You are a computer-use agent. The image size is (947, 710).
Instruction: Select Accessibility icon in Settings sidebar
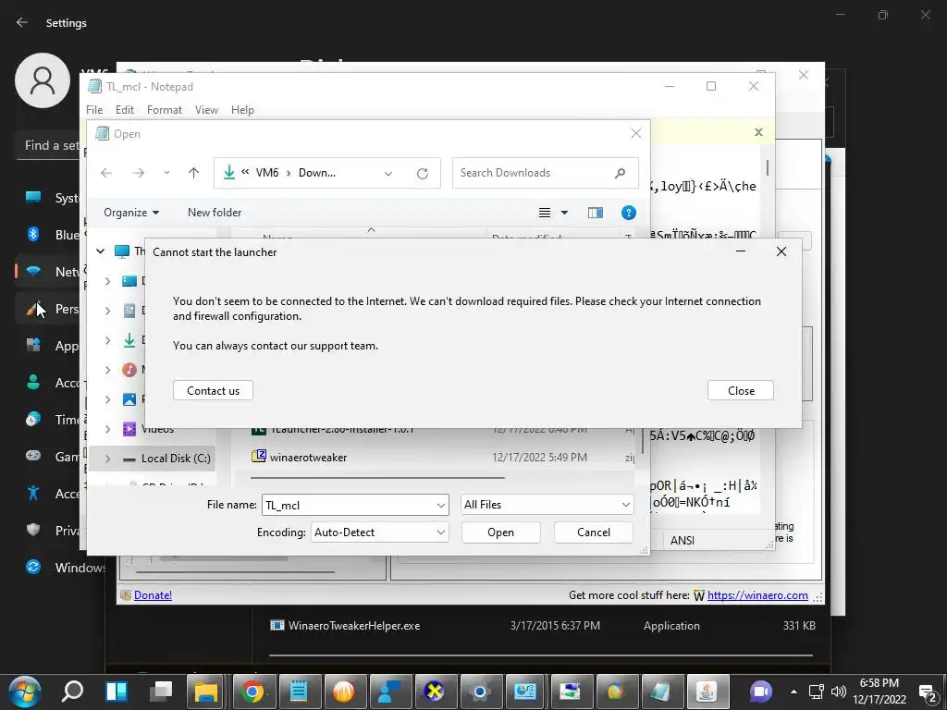point(33,493)
